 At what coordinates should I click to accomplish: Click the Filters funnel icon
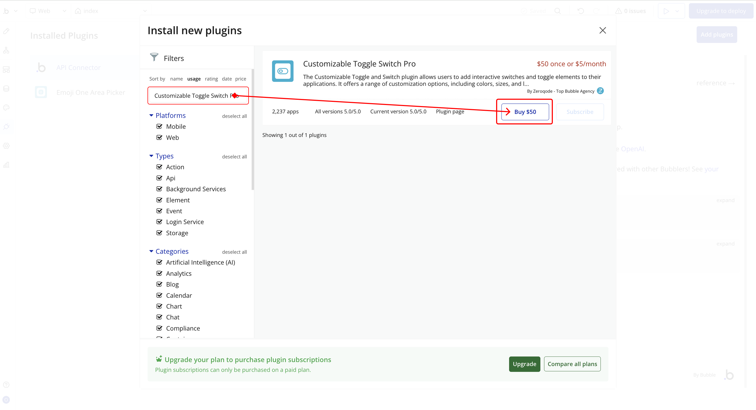click(x=154, y=57)
